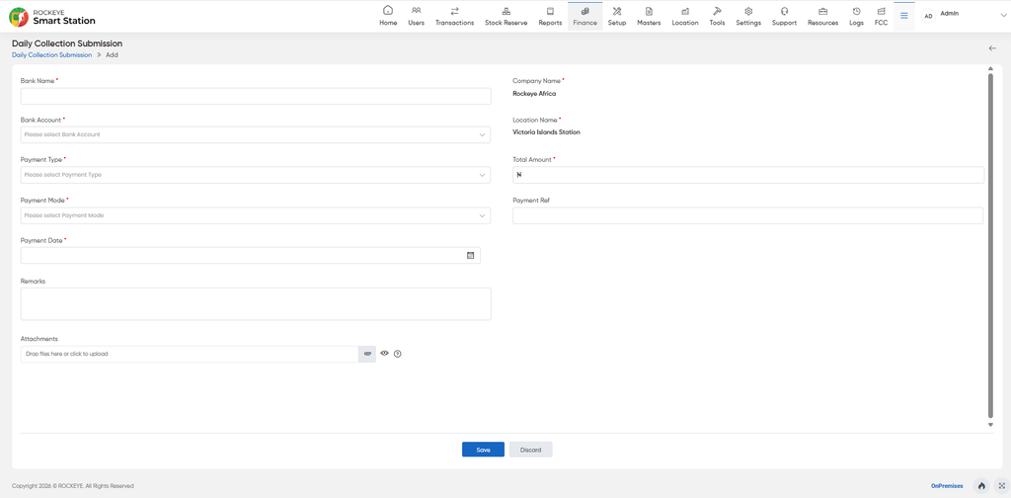Expand the Payment Type dropdown
The height and width of the screenshot is (498, 1011).
256,175
